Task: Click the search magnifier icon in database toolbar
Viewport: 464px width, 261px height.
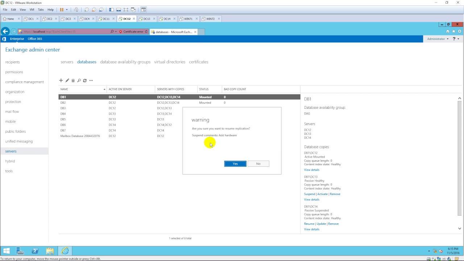Action: click(x=79, y=80)
